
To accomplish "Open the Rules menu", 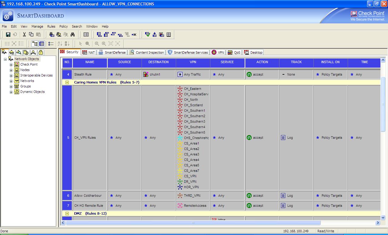I will pos(51,26).
